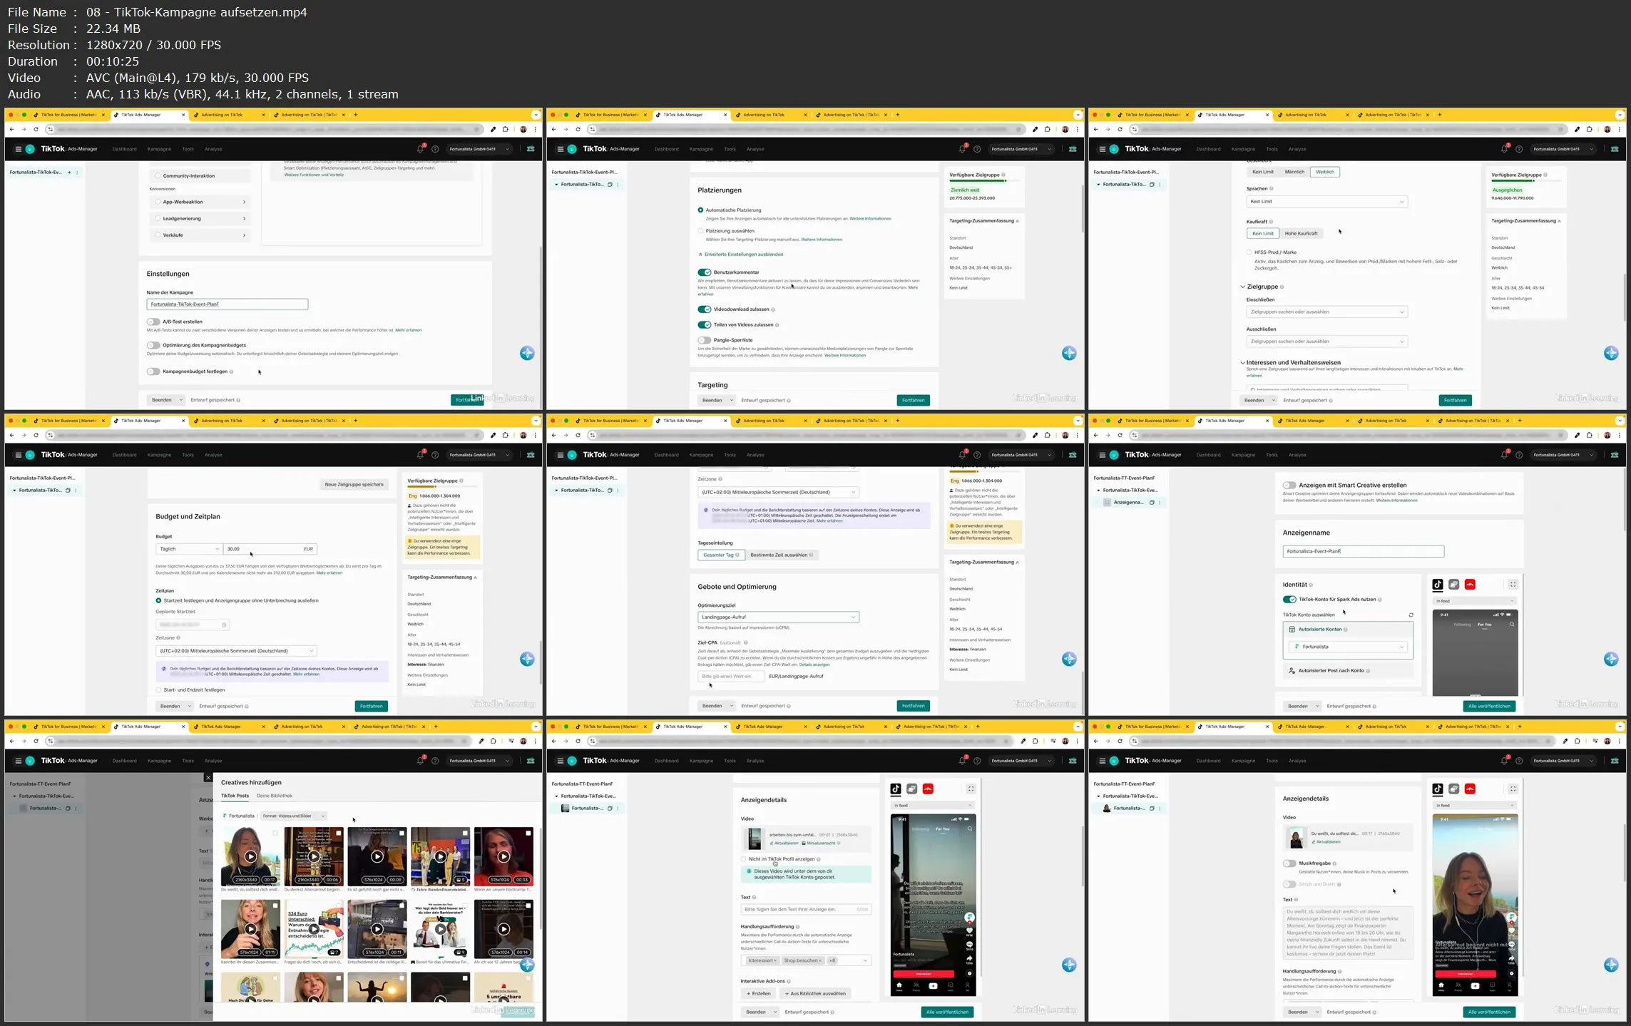Open Analyse nav item in the Sprachen frame
The height and width of the screenshot is (1026, 1631).
pos(1297,149)
